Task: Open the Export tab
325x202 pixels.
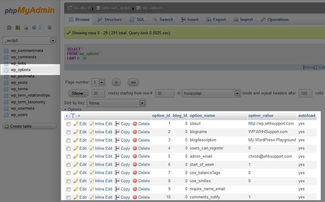Action: (216, 19)
